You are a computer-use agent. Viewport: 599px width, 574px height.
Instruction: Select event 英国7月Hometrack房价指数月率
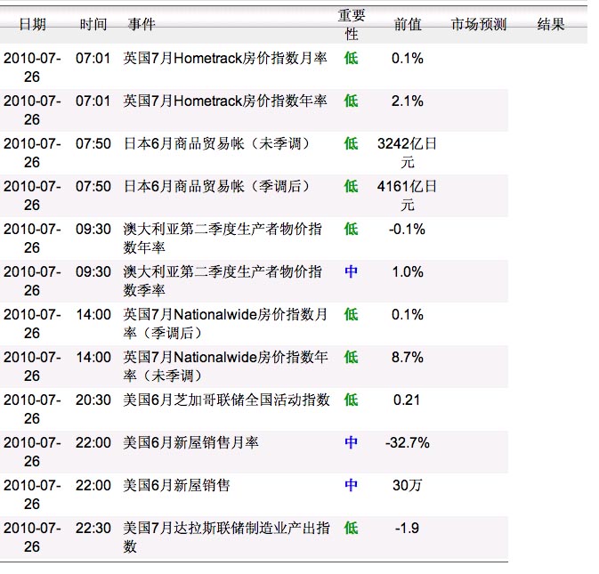pyautogui.click(x=225, y=59)
